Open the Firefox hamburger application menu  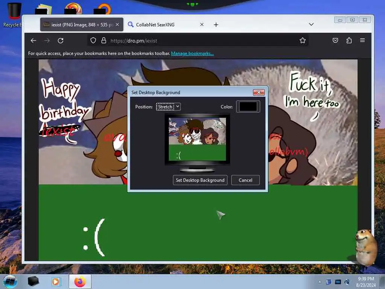coord(362,40)
